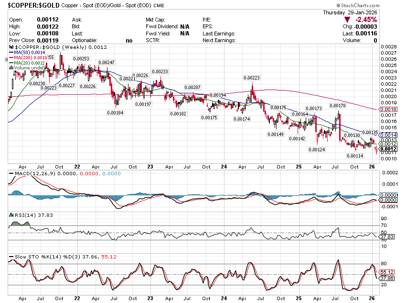This screenshot has width=406, height=303.
Task: Click the Thursday 29-Jan-2026 date text
Action: (350, 12)
